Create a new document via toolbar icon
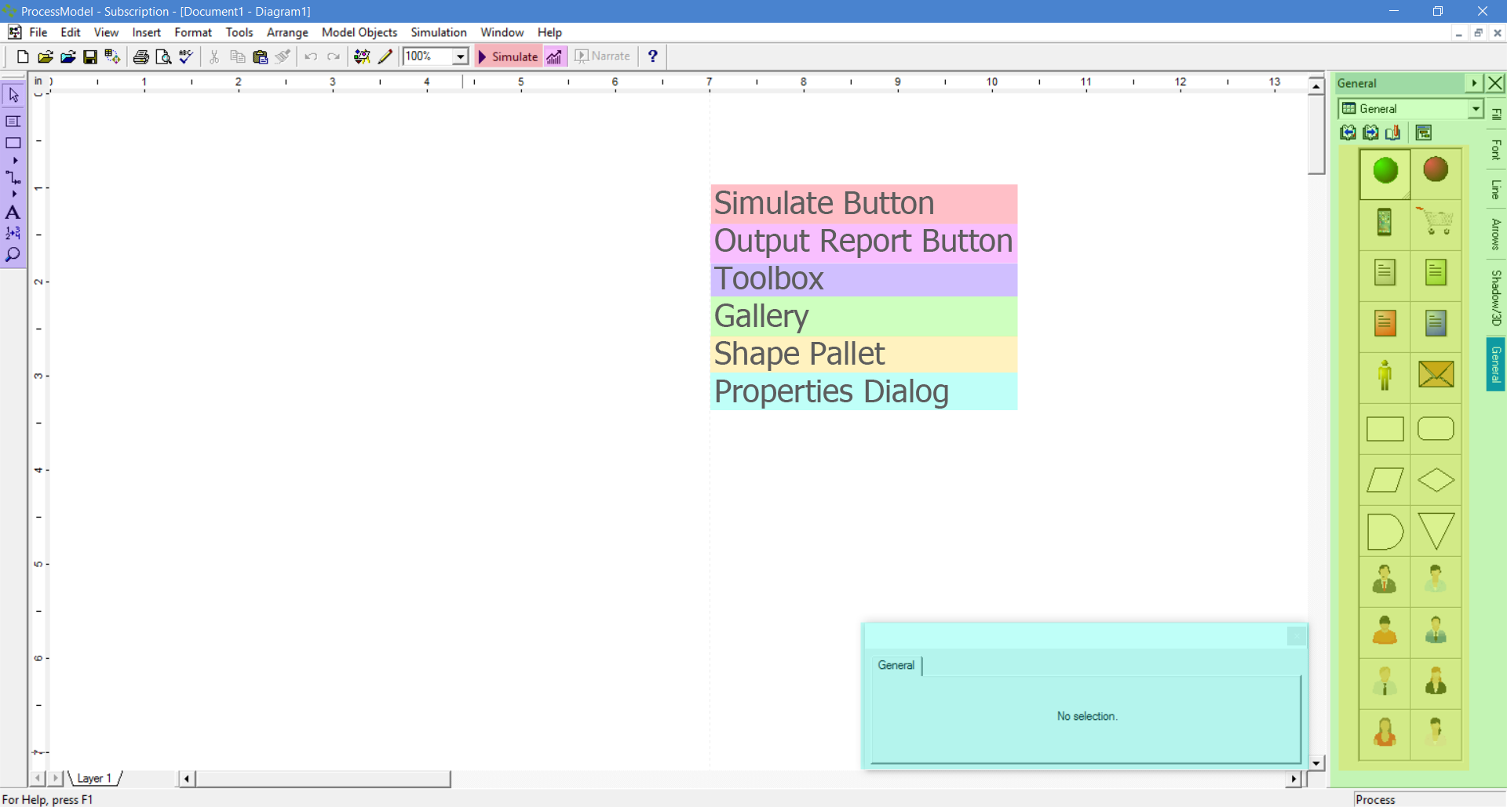This screenshot has height=807, width=1507. [23, 56]
